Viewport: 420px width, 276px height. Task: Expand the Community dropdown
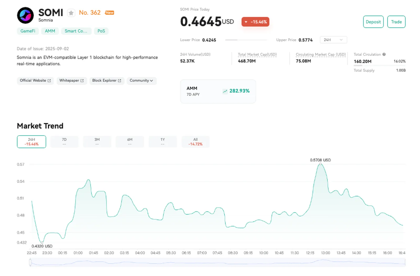141,81
